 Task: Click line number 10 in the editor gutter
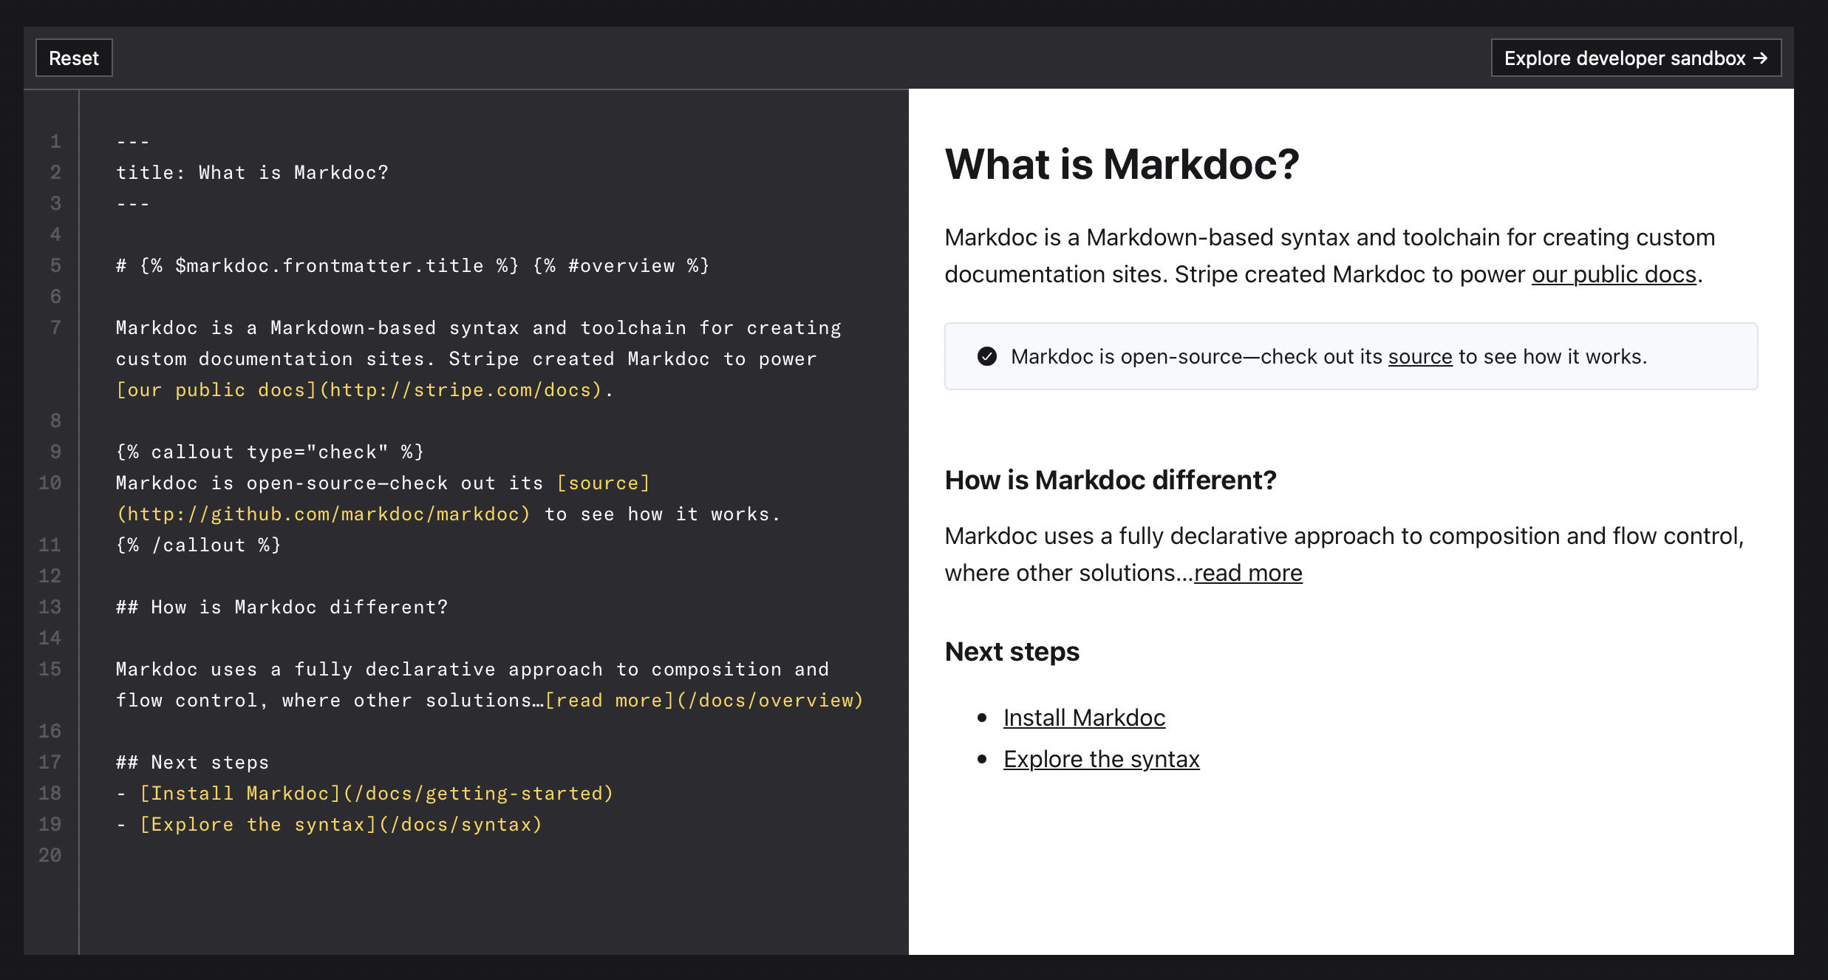[x=51, y=483]
